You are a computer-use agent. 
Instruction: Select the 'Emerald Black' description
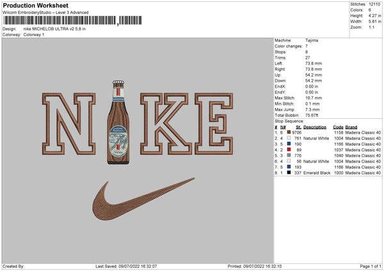coord(317,173)
